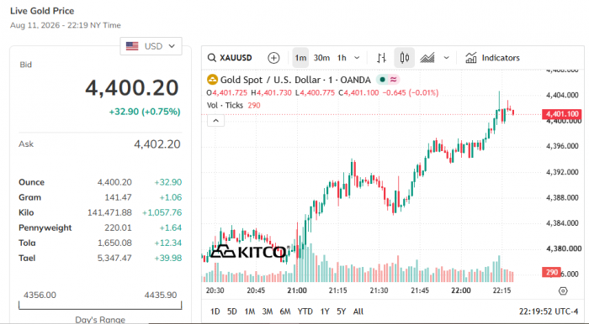Switch to the area chart style
The height and width of the screenshot is (324, 589).
click(427, 58)
